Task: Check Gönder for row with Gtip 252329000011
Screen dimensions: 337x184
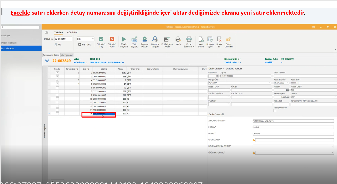Action: [x=57, y=91]
